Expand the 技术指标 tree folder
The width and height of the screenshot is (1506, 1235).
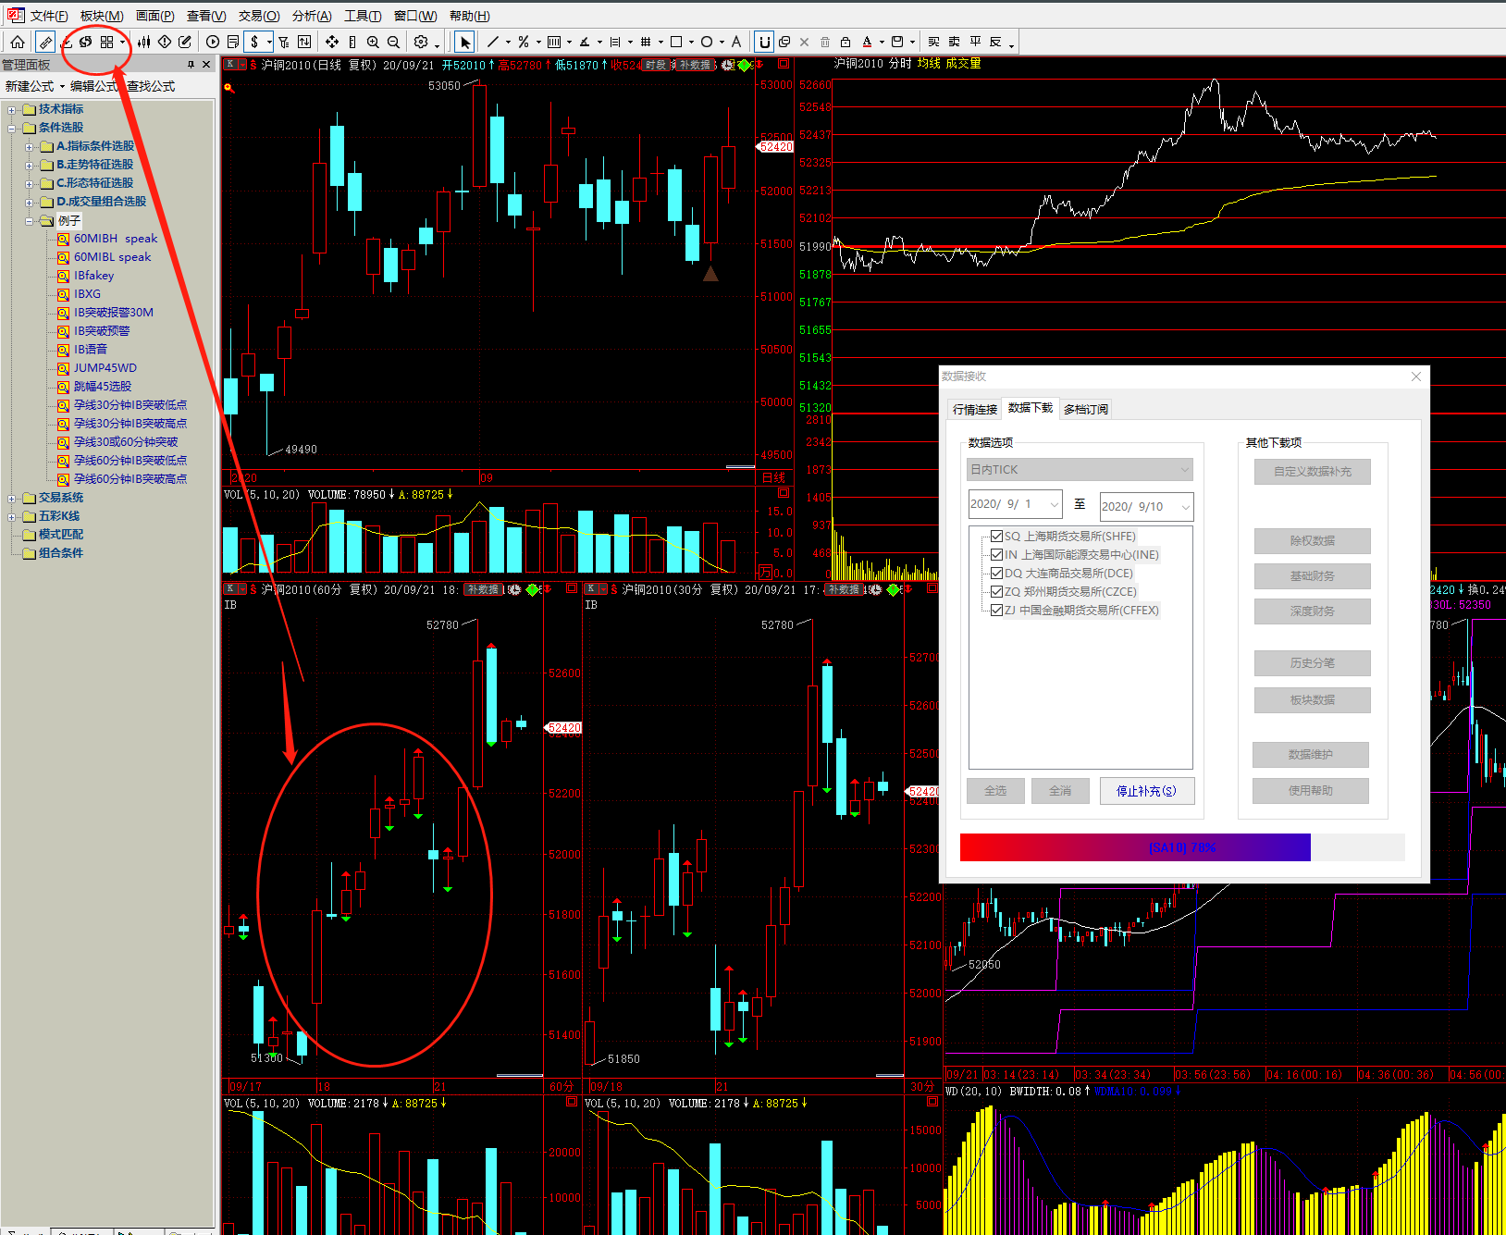pyautogui.click(x=12, y=109)
